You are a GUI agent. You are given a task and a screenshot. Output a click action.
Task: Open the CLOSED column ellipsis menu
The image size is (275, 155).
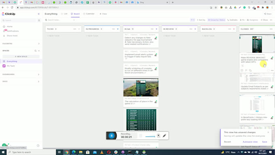(271, 29)
